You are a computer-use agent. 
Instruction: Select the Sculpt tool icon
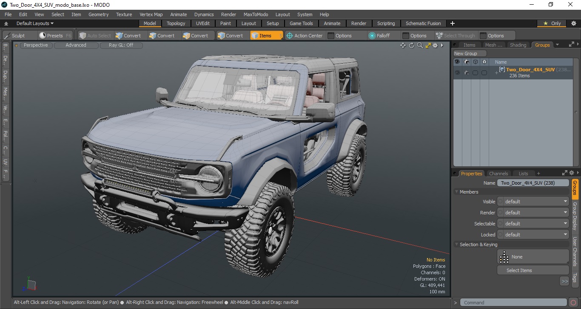click(7, 36)
